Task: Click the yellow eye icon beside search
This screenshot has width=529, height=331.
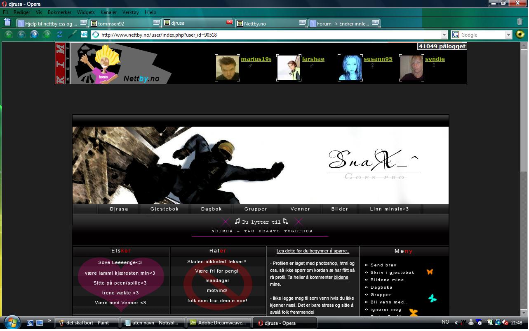Action: point(520,35)
